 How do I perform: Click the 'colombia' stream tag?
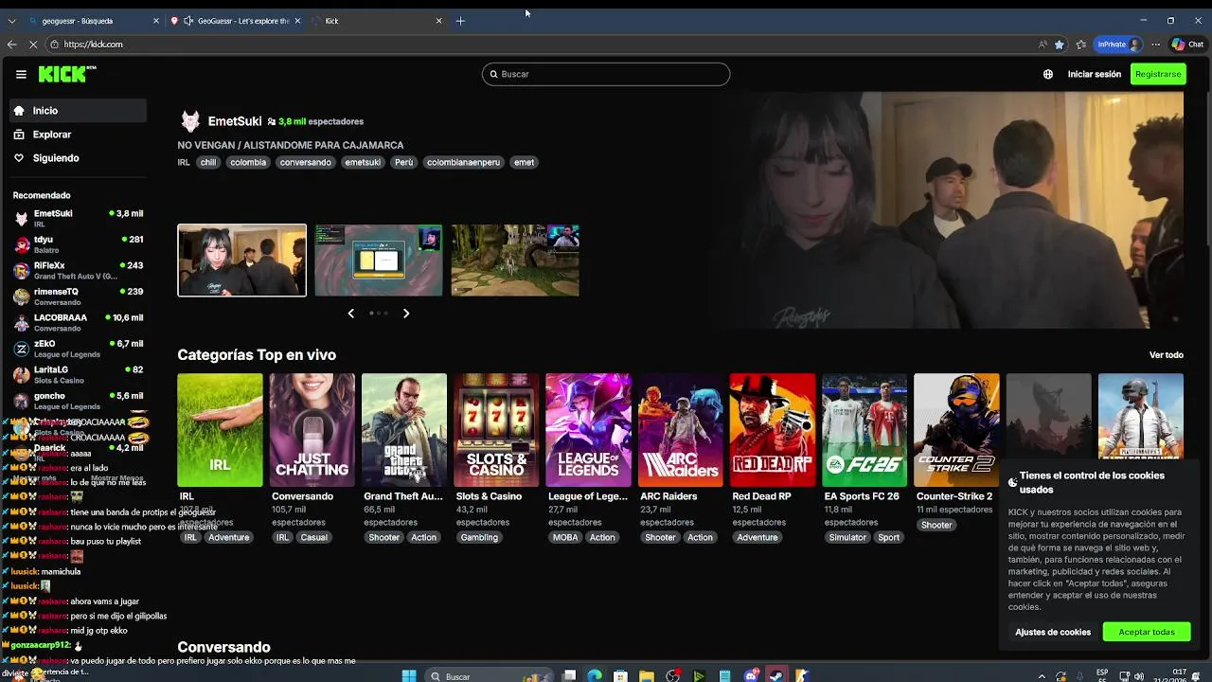(248, 162)
